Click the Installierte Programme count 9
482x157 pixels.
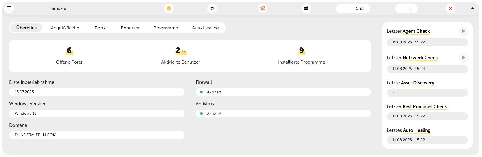301,51
